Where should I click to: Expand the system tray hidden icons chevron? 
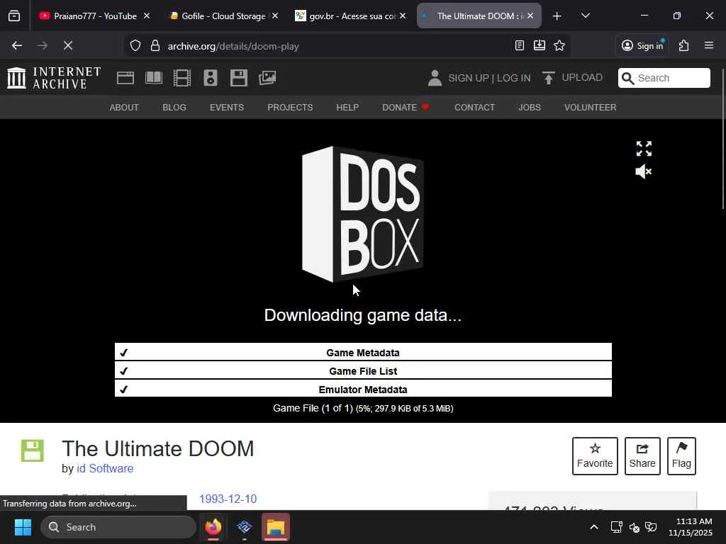(x=593, y=527)
